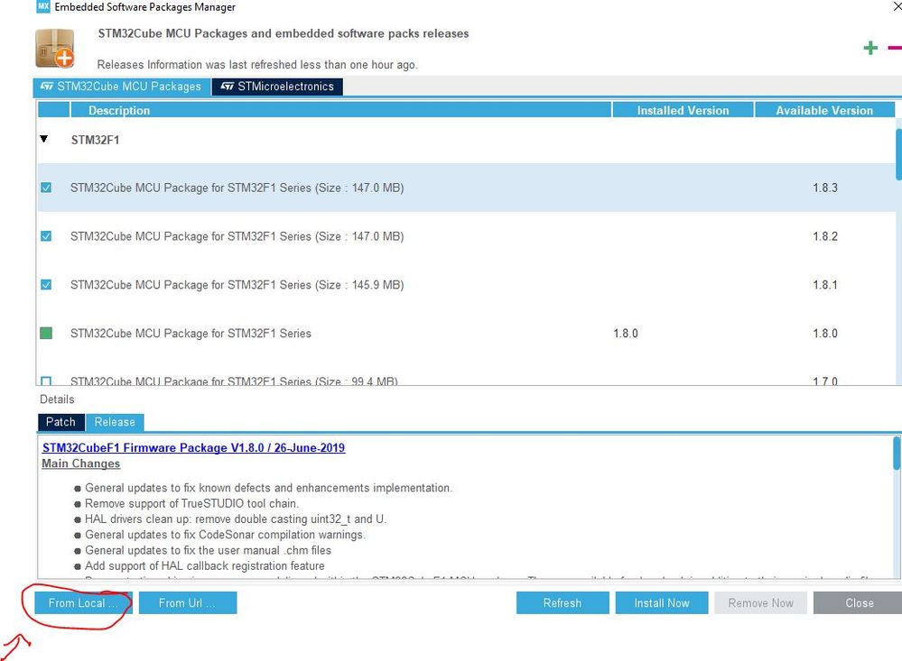Open the STM32CubeF1 Firmware Package V1.8.0 link
This screenshot has width=902, height=661.
tap(193, 448)
